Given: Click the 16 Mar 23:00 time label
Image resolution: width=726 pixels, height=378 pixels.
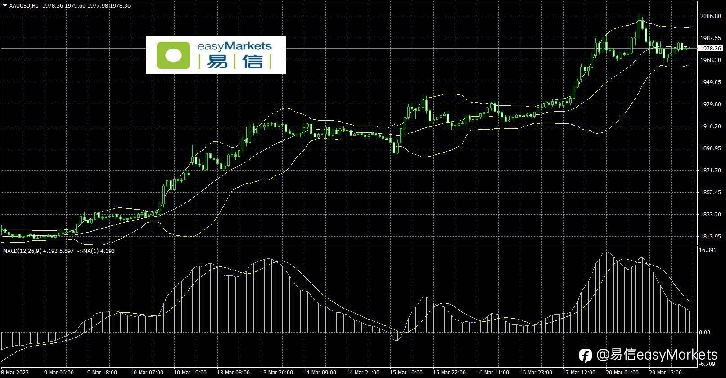Looking at the screenshot, I should [536, 373].
